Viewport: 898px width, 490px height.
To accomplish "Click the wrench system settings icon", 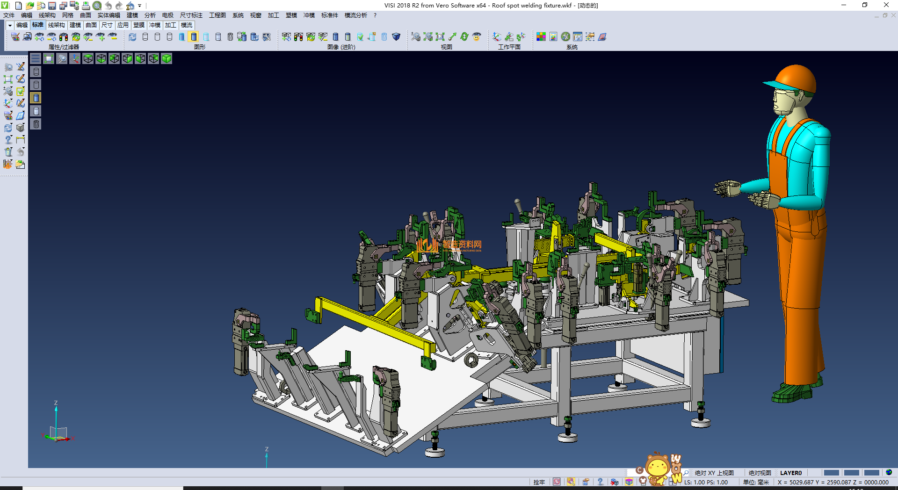I will [x=565, y=36].
